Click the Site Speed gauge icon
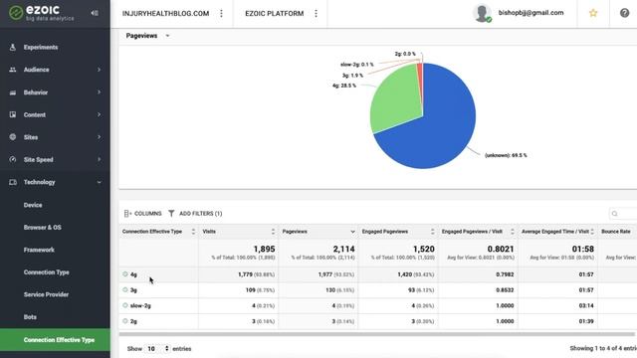This screenshot has height=358, width=637. (x=13, y=159)
